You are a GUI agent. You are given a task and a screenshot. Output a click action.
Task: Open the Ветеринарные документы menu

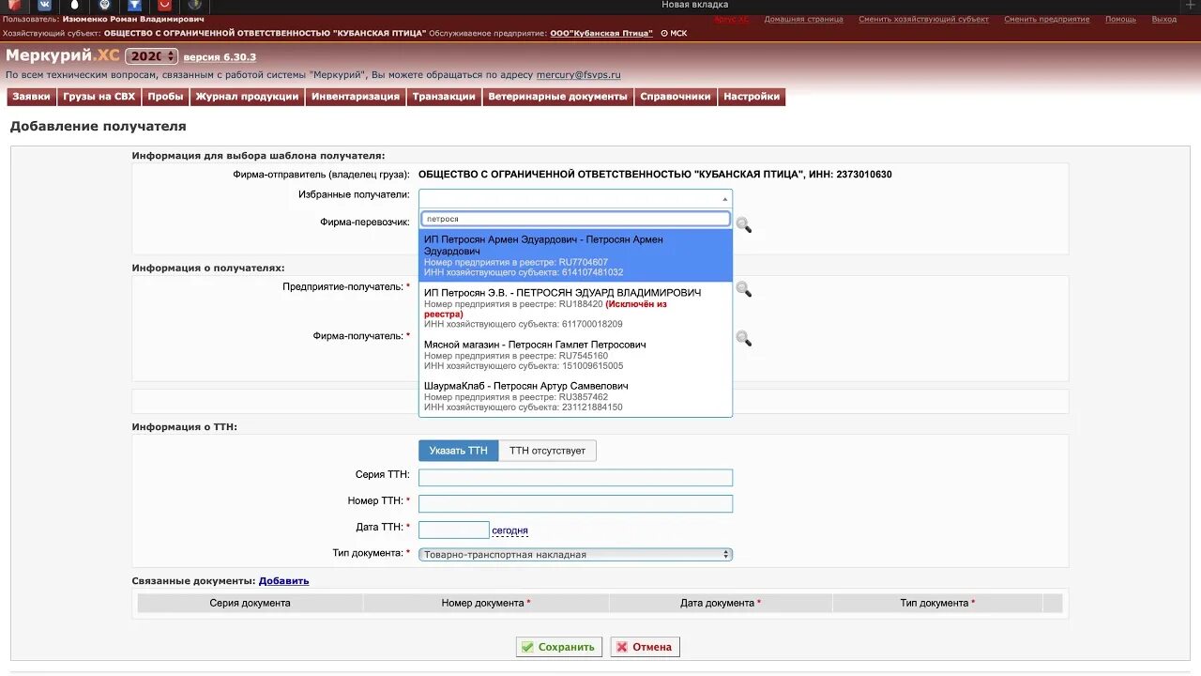[x=557, y=97]
